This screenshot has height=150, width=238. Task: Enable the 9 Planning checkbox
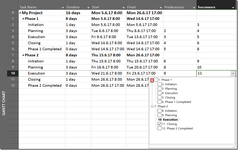(159, 115)
